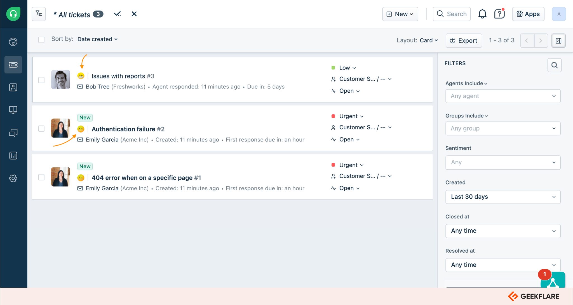Select checkbox for Issues with reports ticket
Screen dimensions: 573x305
tap(41, 80)
